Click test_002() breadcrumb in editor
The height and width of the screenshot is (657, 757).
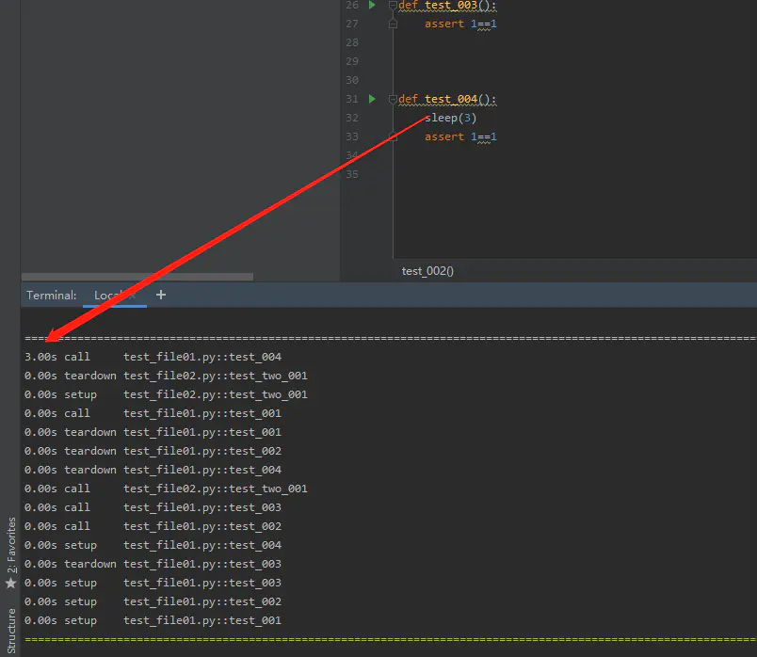[427, 271]
